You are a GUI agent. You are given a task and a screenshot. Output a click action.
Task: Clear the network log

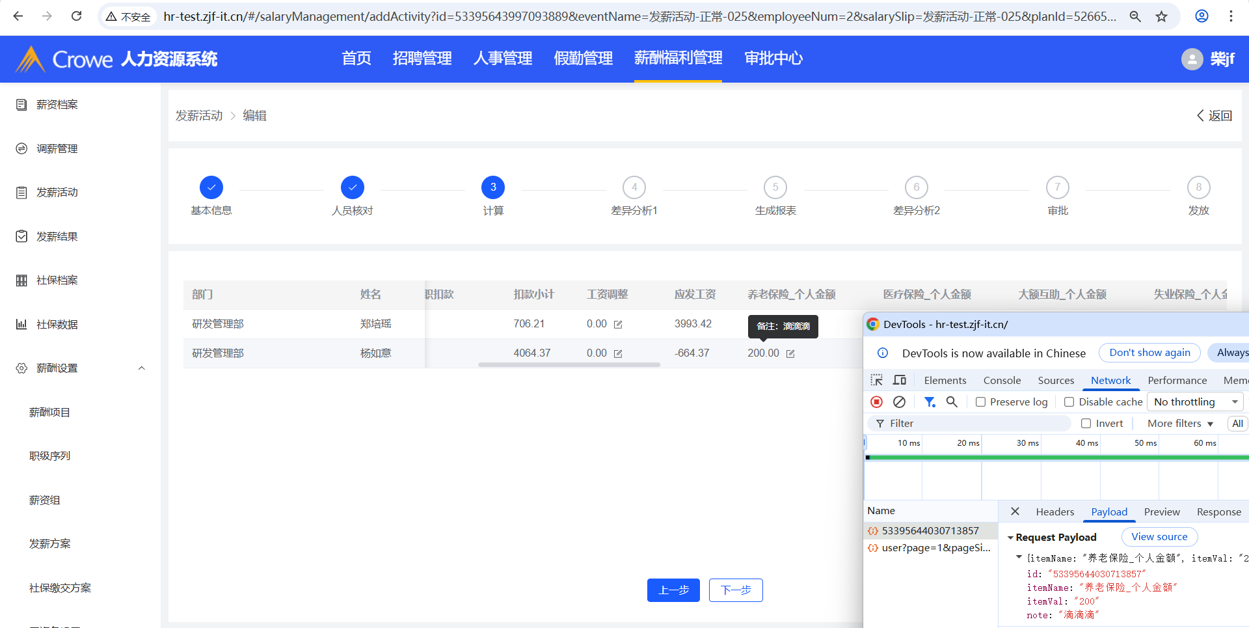(x=899, y=402)
